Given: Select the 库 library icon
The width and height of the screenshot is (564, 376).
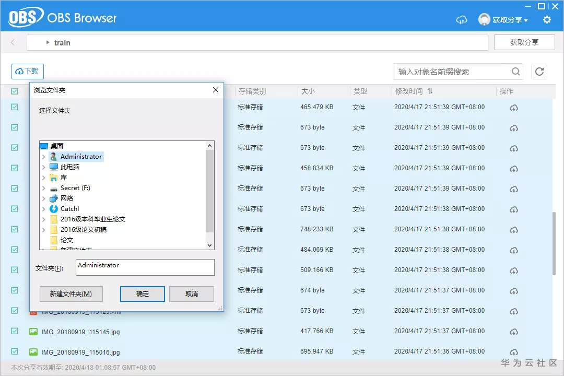Looking at the screenshot, I should click(x=54, y=178).
